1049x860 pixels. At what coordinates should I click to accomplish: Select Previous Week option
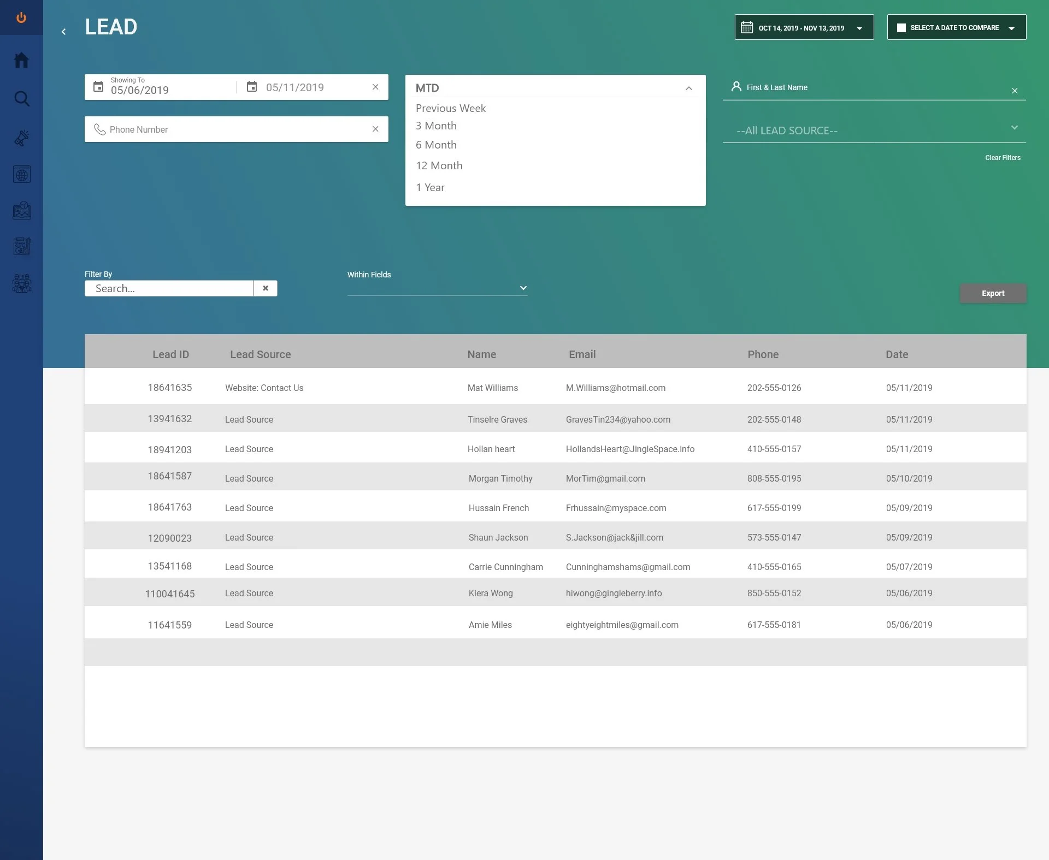point(451,108)
